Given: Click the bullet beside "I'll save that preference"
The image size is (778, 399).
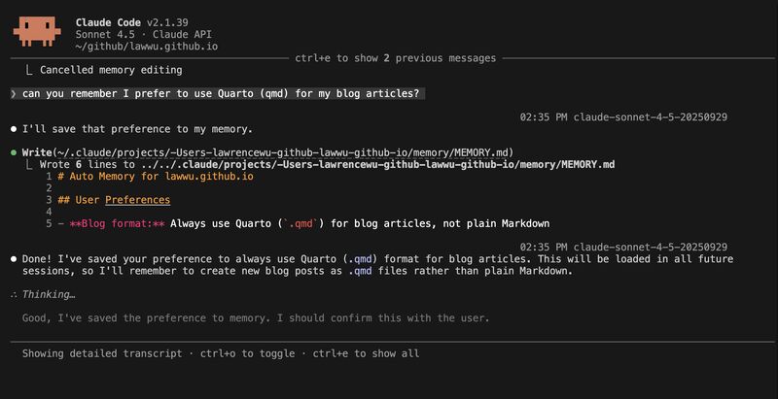Looking at the screenshot, I should 13,129.
